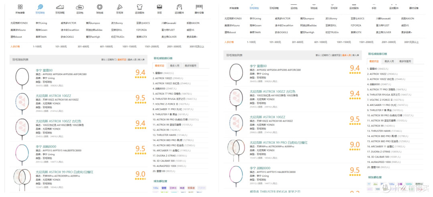The width and height of the screenshot is (433, 197).
Task: Open the 球拍线 string reel icon in left page
Action: pos(99,7)
